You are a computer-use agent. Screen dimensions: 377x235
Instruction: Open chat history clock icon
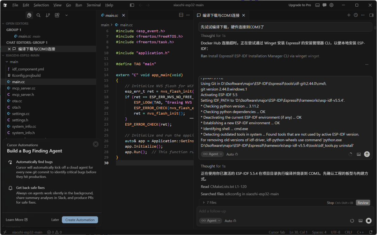(356, 15)
